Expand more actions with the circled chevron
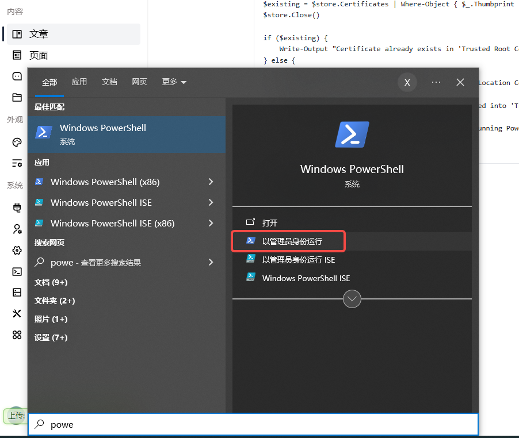 click(x=352, y=299)
